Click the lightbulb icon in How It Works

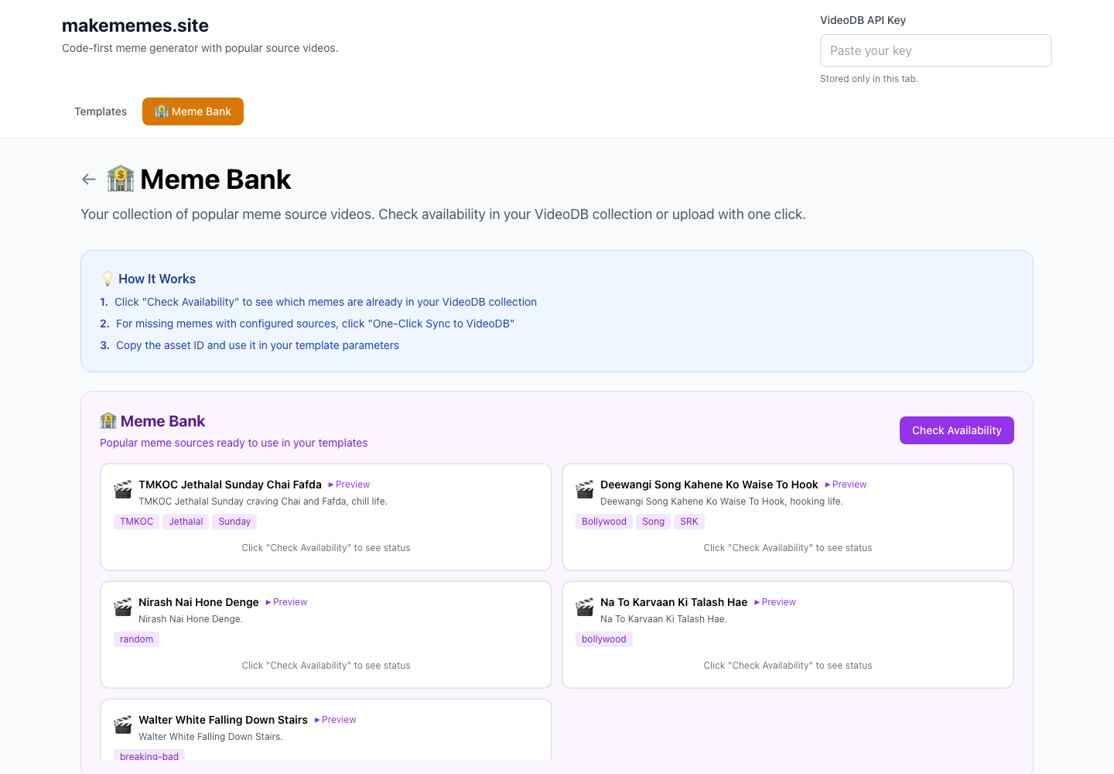108,279
